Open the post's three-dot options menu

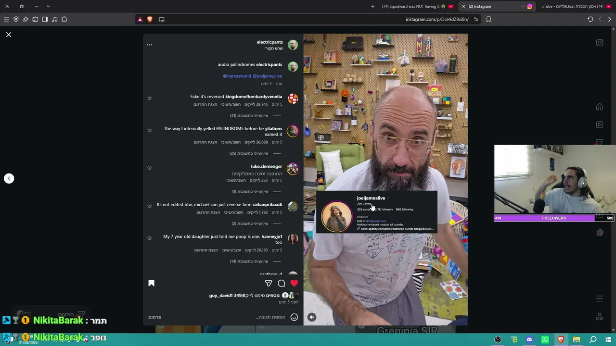pyautogui.click(x=149, y=45)
